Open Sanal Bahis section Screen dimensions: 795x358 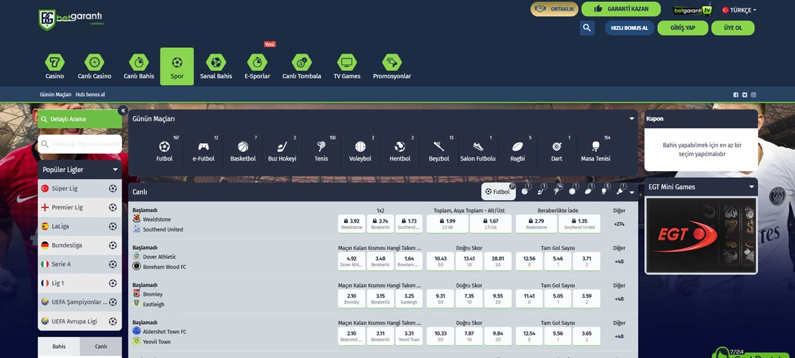tap(216, 66)
